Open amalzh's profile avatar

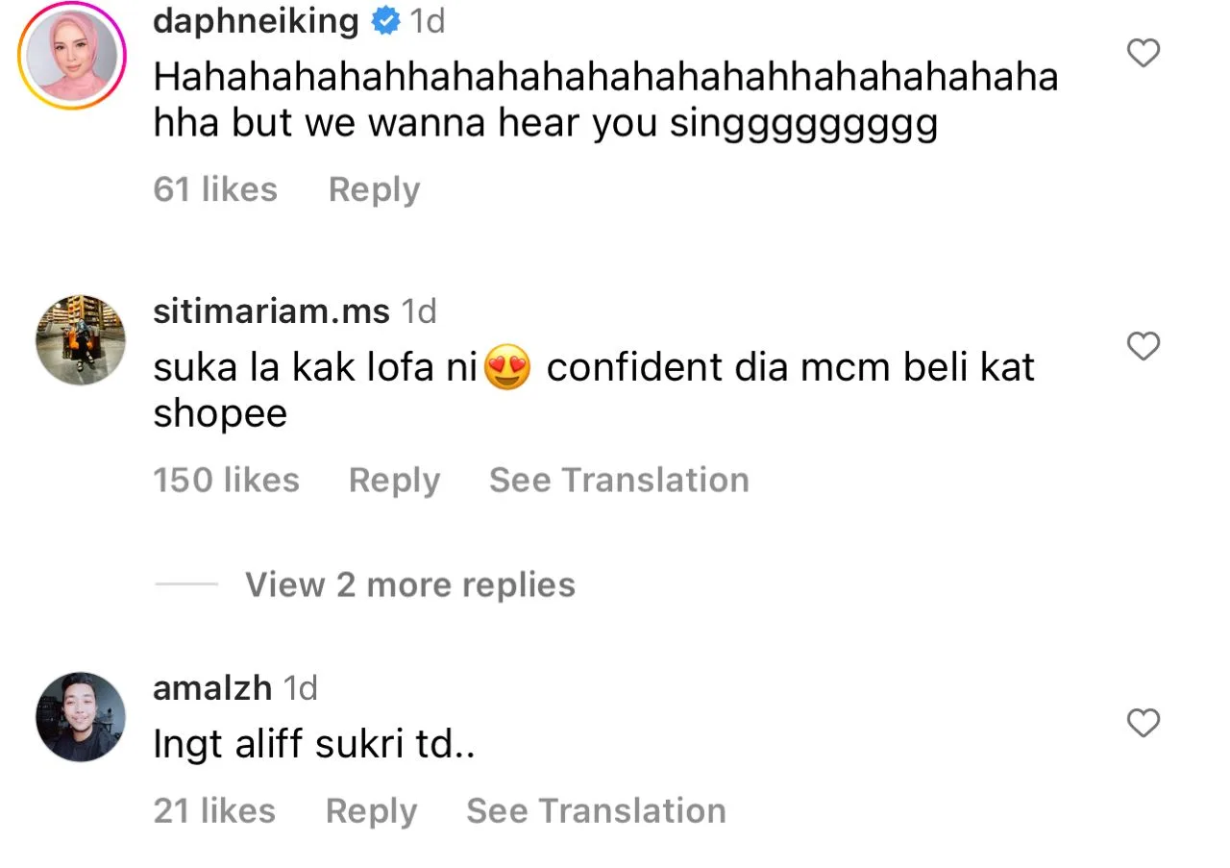[x=81, y=717]
